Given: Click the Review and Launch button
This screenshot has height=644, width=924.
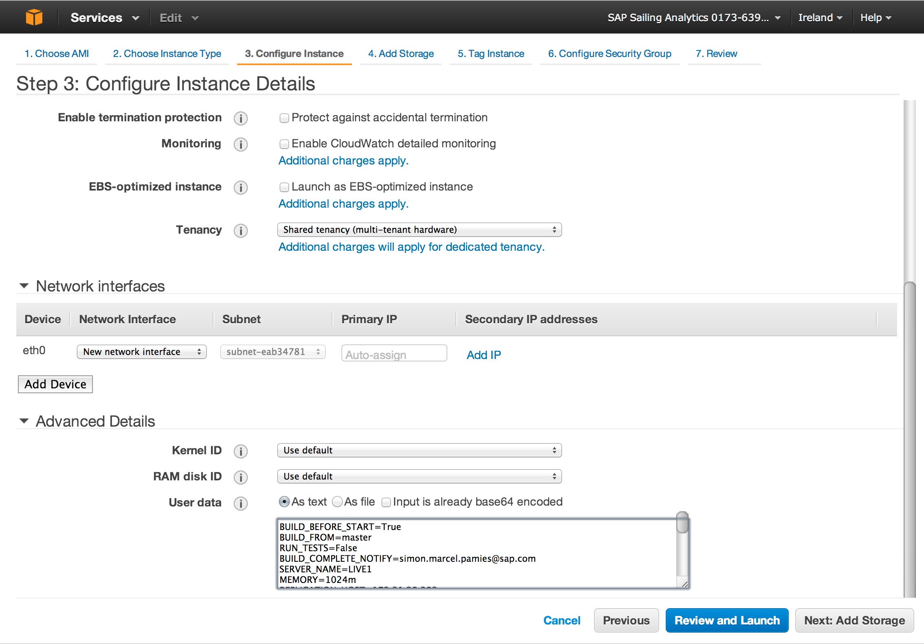Looking at the screenshot, I should point(726,620).
